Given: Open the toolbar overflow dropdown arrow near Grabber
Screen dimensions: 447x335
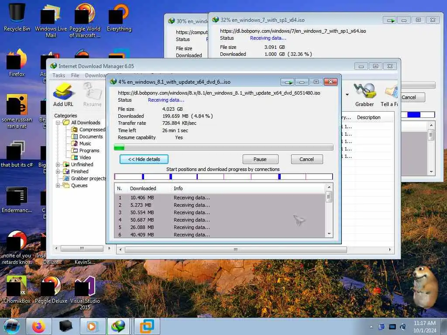Looking at the screenshot, I should click(347, 95).
